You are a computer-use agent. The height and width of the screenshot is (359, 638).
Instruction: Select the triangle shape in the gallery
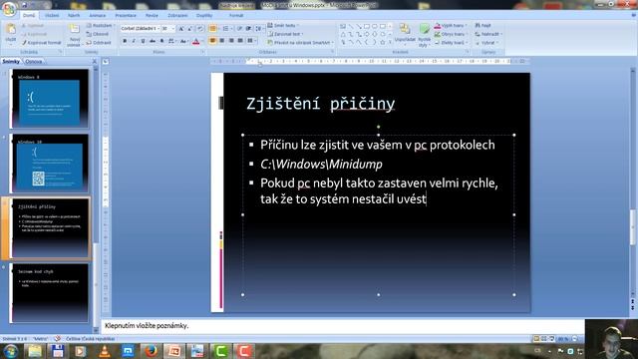point(343,34)
